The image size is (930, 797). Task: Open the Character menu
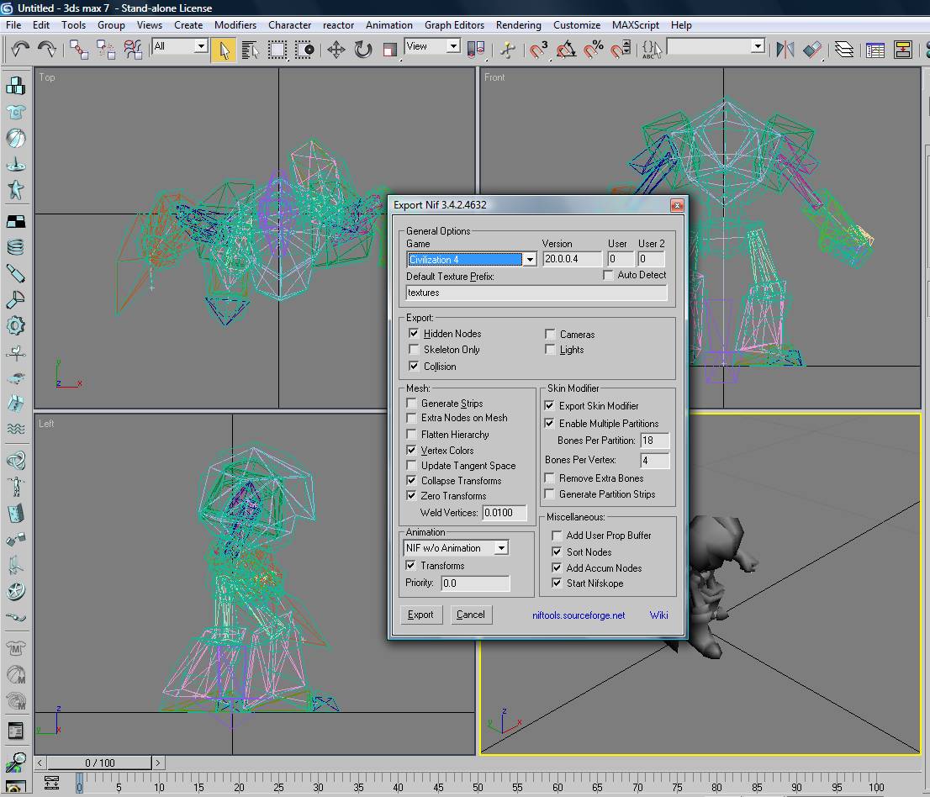click(289, 25)
